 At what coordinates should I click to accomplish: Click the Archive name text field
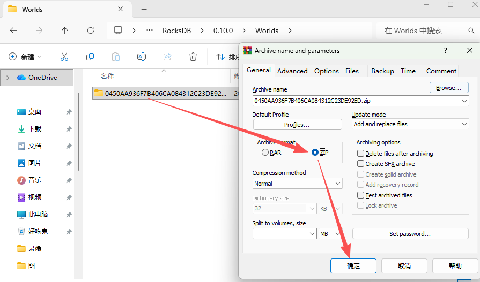point(354,100)
